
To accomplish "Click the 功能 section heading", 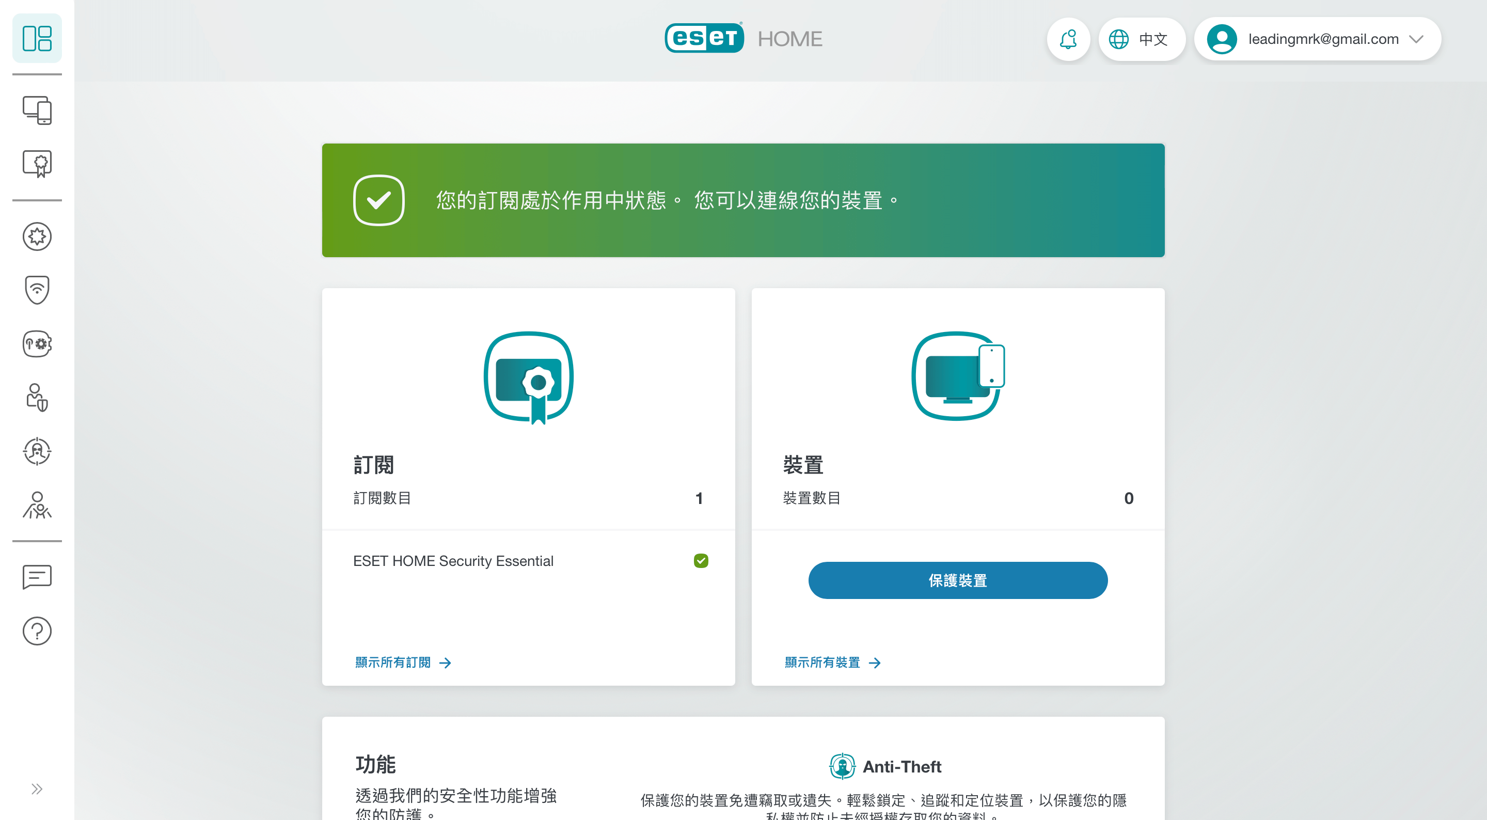I will tap(375, 764).
